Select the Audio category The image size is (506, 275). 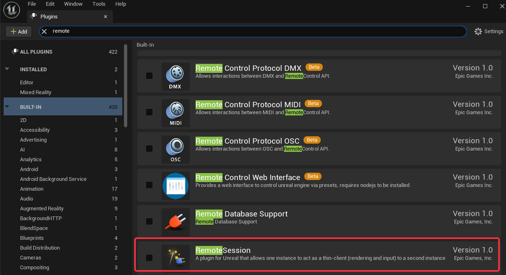click(63, 198)
